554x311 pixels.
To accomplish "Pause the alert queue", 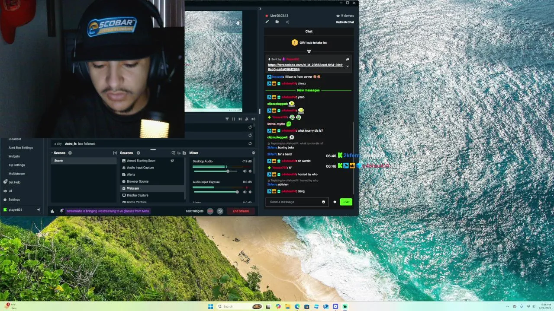I will tap(233, 119).
